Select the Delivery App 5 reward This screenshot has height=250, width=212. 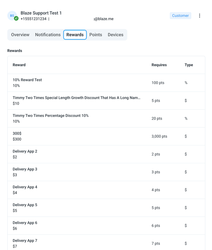(25, 205)
